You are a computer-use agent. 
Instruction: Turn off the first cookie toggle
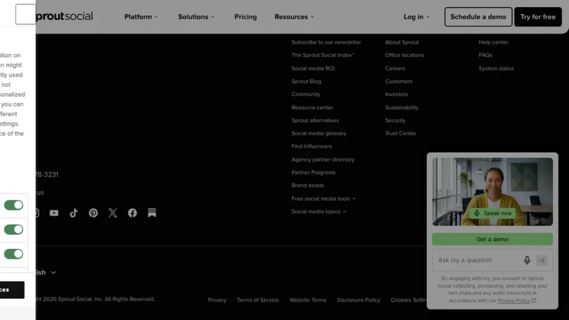(x=13, y=206)
